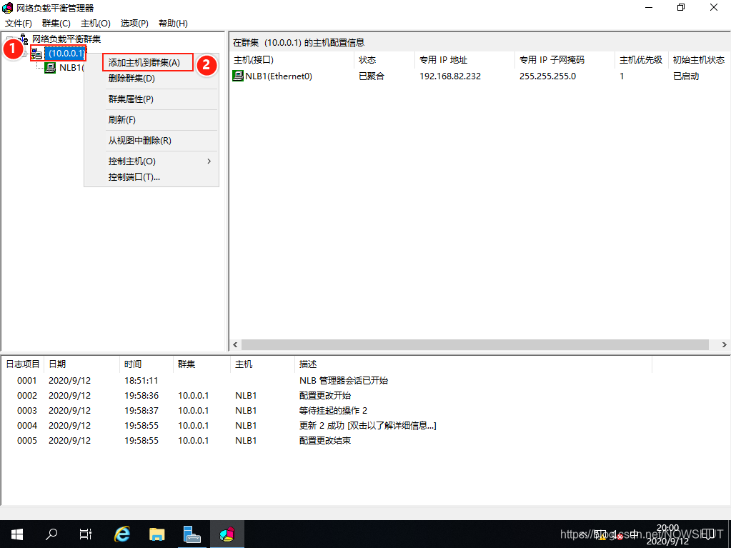Click the NLB Manager icon in the title bar
Viewport: 731px width, 548px height.
click(7, 8)
